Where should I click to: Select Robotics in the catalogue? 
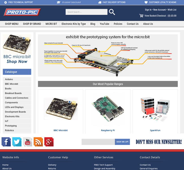tap(9, 130)
